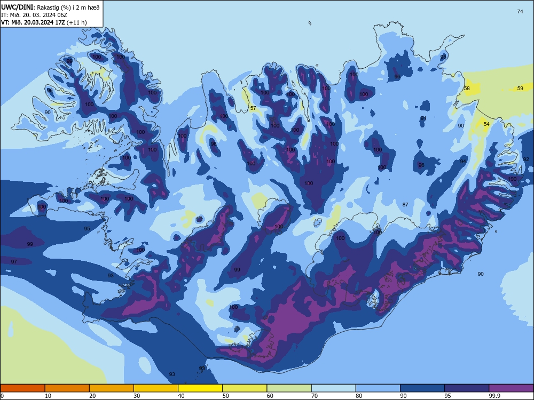Click the humidity value '87' on the map

tap(405, 204)
